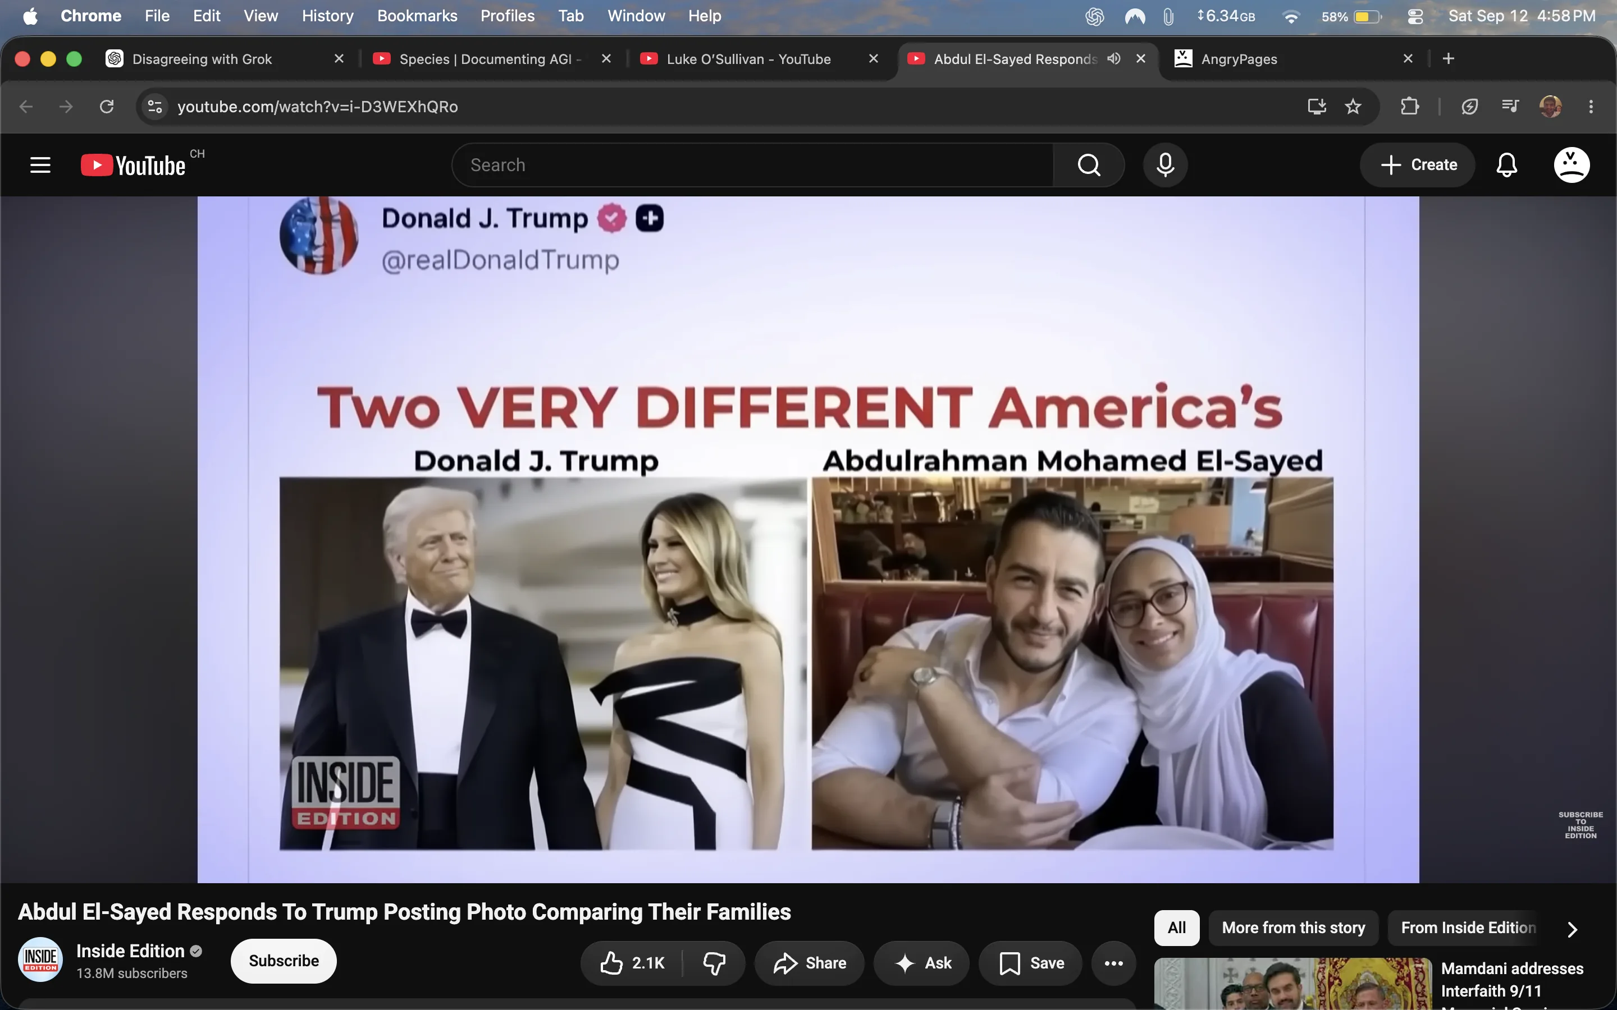Open the Apple menu
Viewport: 1617px width, 1010px height.
pyautogui.click(x=30, y=16)
